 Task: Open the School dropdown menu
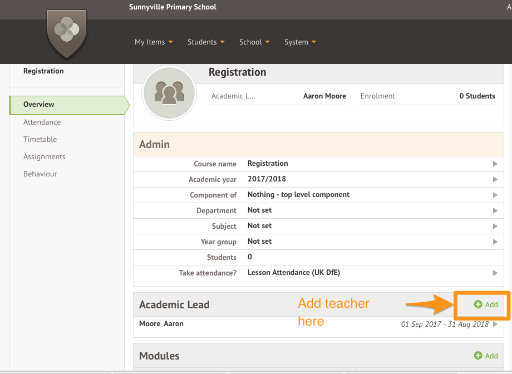254,42
